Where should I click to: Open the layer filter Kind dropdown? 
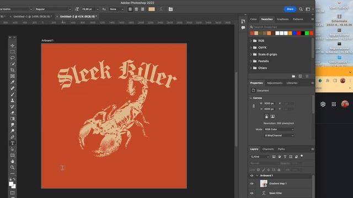(x=260, y=157)
